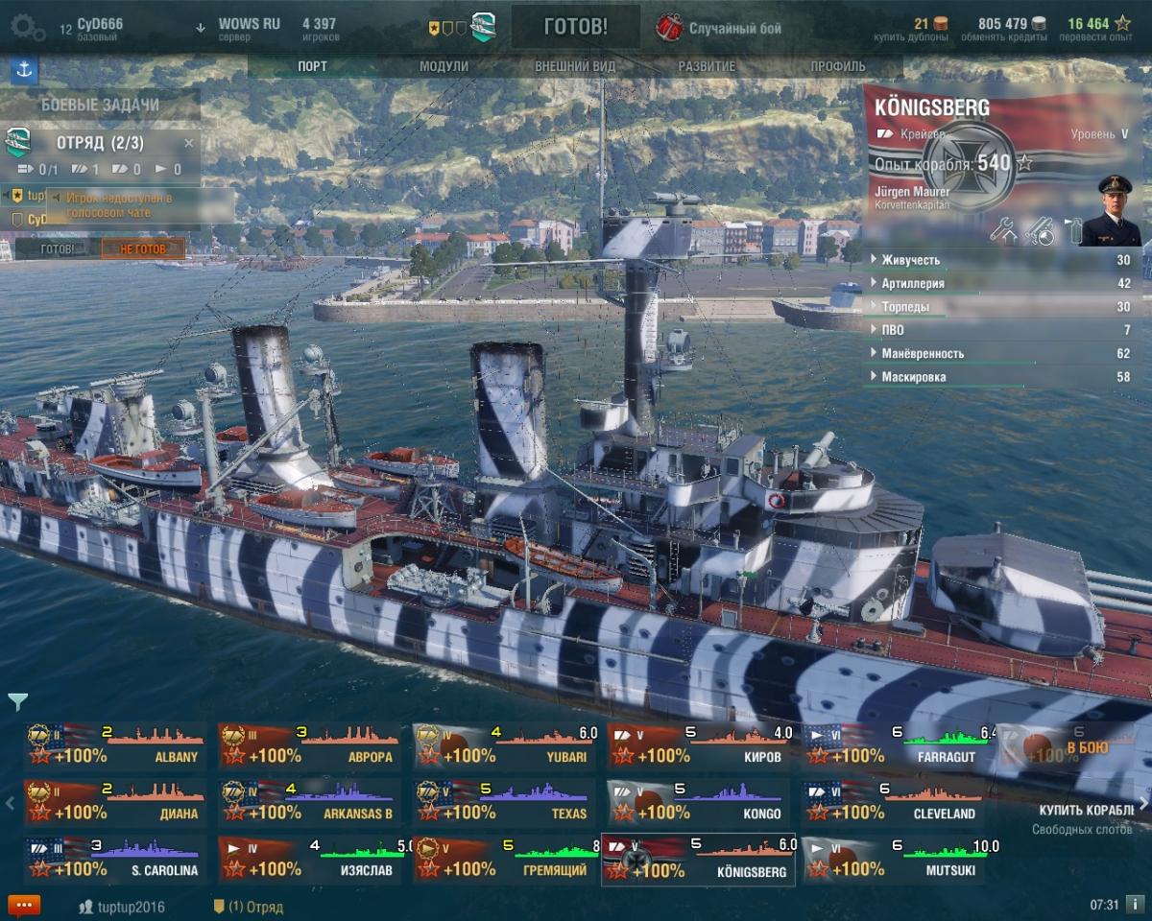1152x921 pixels.
Task: Open Случайный бой battle type selector
Action: (x=720, y=28)
